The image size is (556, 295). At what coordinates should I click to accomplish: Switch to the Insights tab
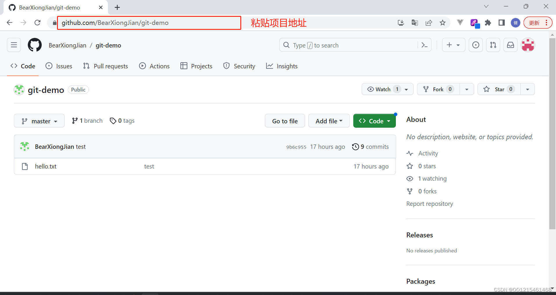(282, 66)
